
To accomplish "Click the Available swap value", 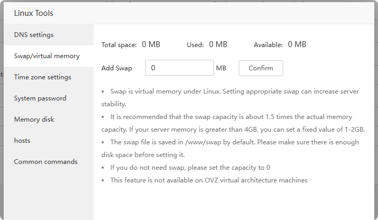I will [297, 44].
